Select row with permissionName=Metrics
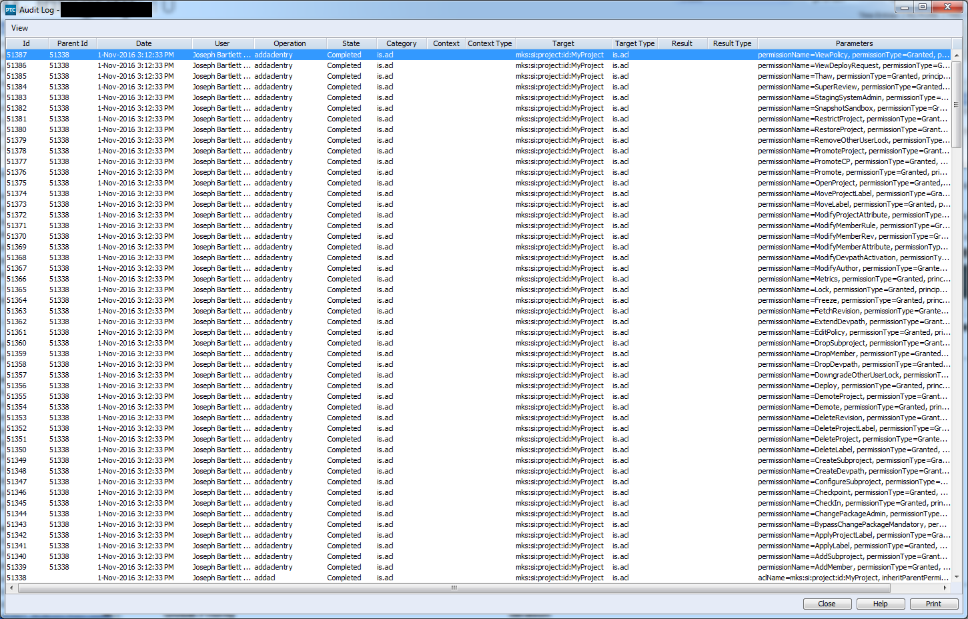968x619 pixels. pos(478,279)
